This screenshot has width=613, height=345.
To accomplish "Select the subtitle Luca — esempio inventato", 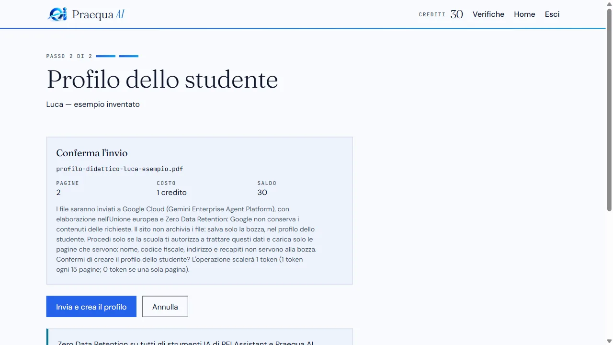I will pos(93,104).
